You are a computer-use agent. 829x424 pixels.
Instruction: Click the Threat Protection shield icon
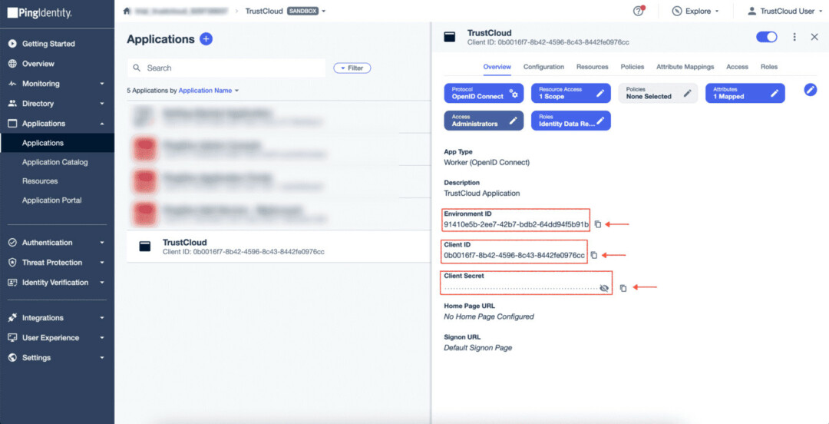13,263
